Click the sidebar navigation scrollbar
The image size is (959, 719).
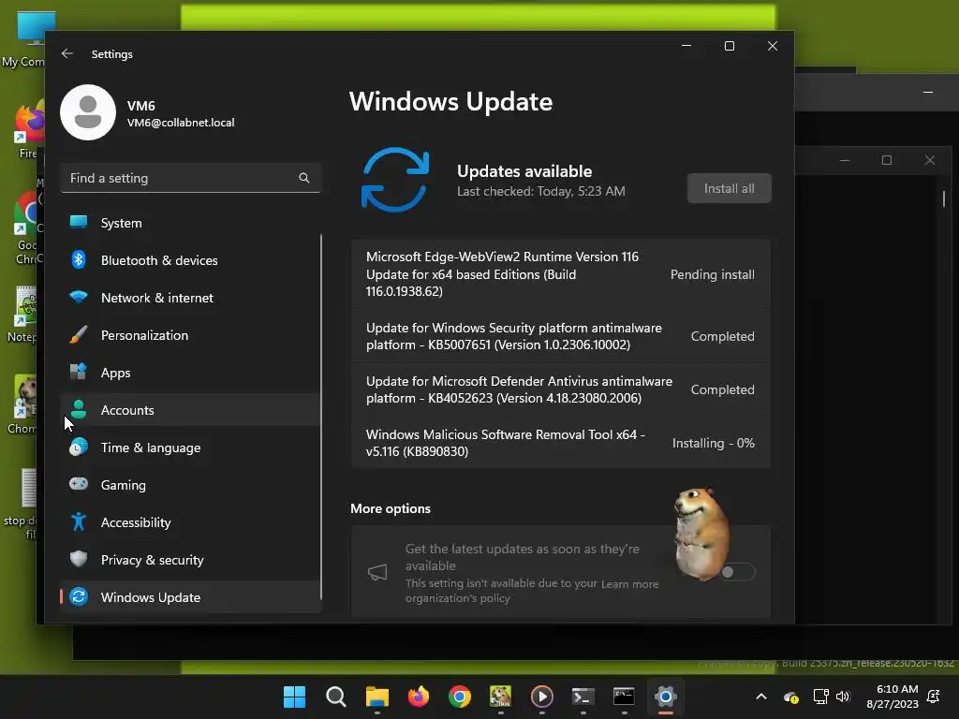(321, 417)
